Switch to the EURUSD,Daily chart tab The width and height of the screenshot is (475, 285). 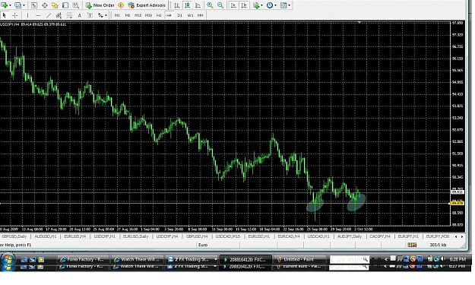[x=135, y=236]
